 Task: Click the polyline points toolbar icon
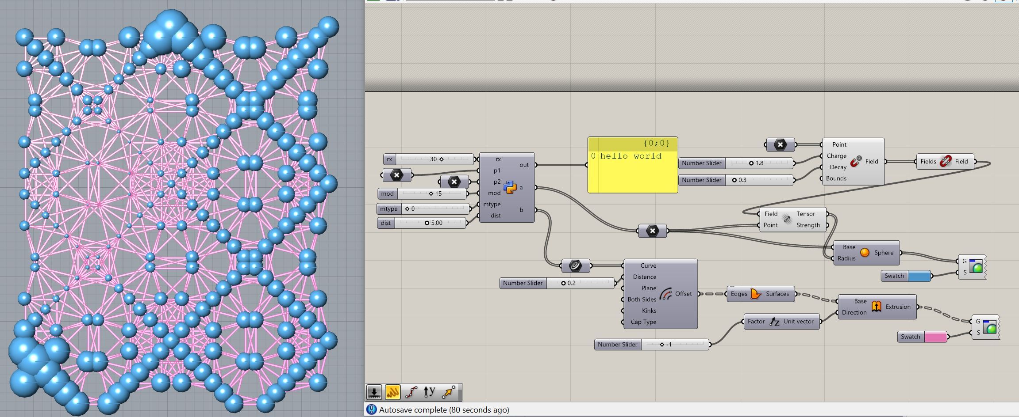(411, 392)
